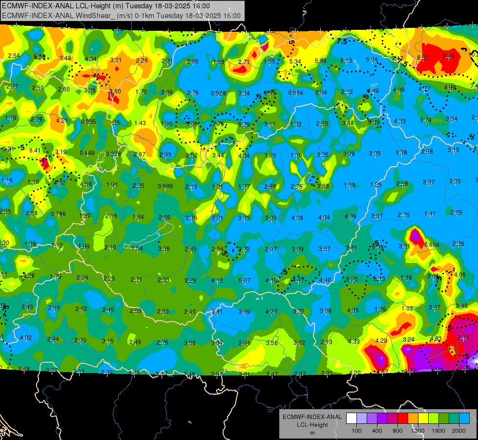Click the wind shear value 6.41
This screenshot has width=478, height=440.
[35, 150]
